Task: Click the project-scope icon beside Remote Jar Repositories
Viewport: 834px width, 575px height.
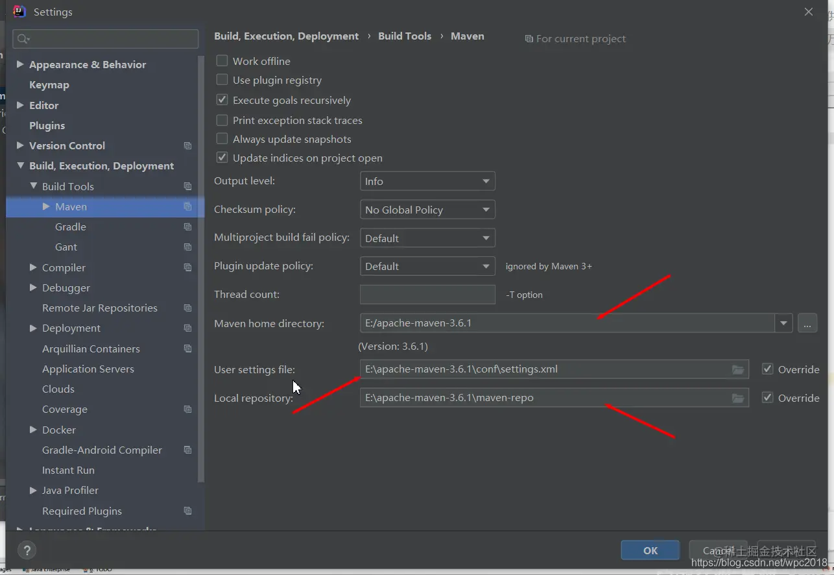Action: coord(187,308)
